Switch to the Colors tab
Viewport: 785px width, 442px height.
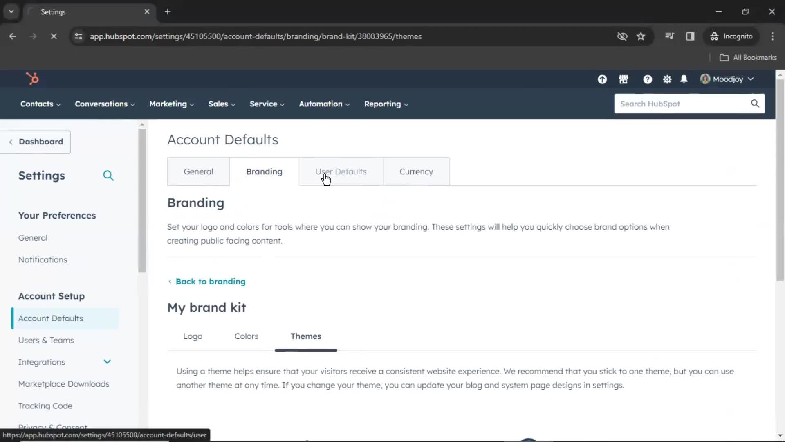(x=247, y=336)
